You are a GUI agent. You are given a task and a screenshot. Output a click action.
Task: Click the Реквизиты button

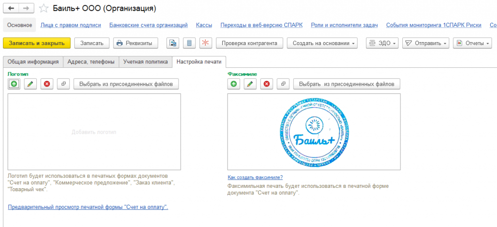click(x=135, y=43)
